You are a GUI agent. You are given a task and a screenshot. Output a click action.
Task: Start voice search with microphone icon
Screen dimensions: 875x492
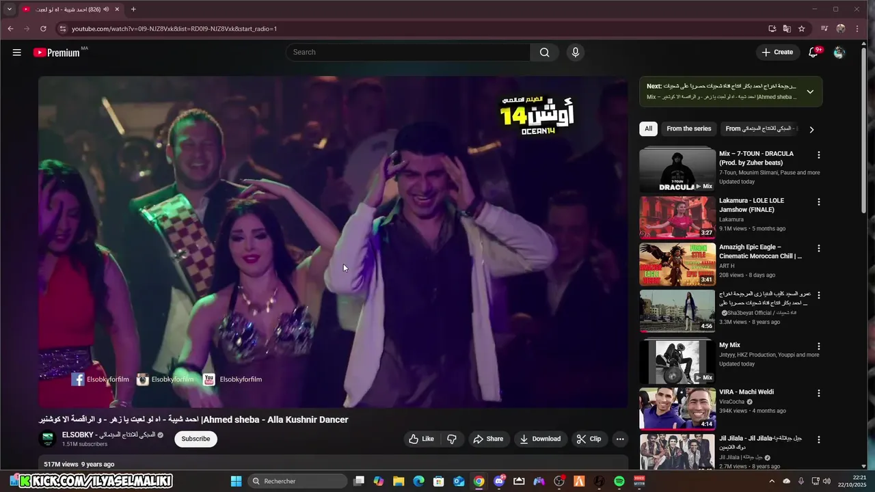(575, 52)
